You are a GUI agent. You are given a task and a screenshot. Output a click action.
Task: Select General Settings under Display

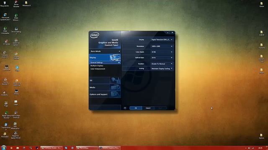(x=105, y=62)
